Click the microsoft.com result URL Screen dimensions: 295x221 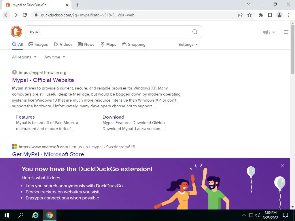point(77,147)
